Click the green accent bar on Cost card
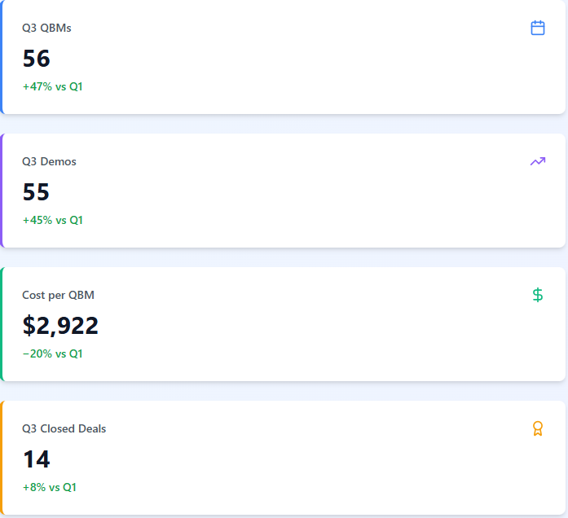 [2, 324]
